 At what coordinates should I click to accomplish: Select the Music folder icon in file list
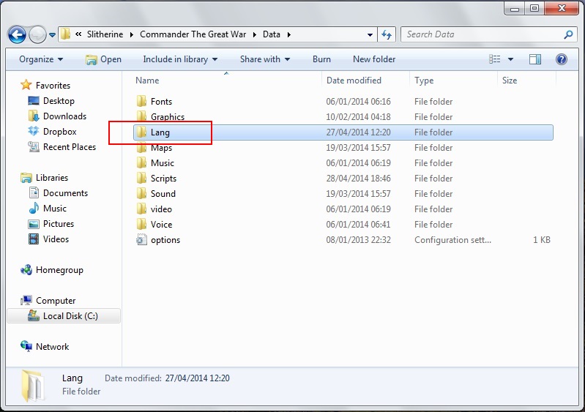point(141,163)
